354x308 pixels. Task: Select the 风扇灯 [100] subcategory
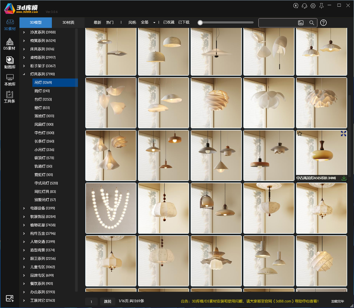44,124
